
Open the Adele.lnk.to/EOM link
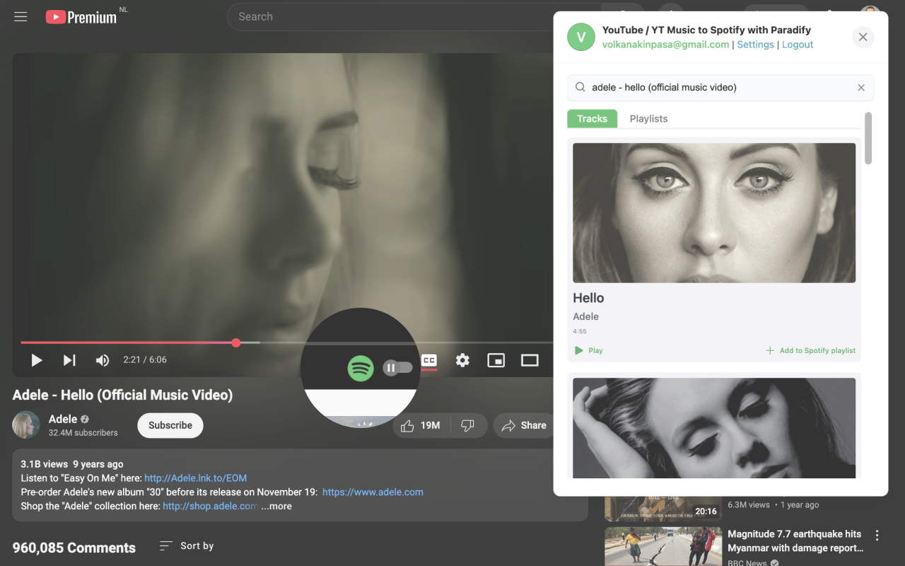[x=196, y=478]
